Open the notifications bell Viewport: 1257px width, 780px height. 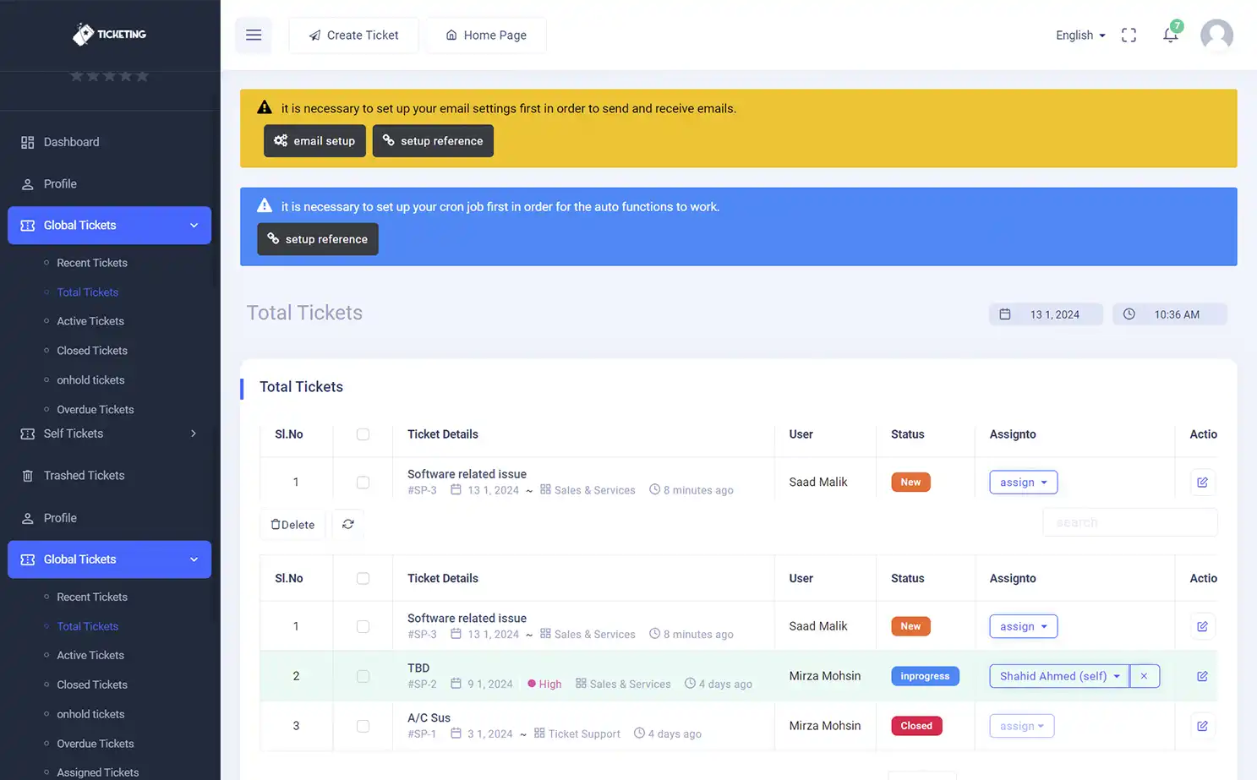coord(1170,35)
